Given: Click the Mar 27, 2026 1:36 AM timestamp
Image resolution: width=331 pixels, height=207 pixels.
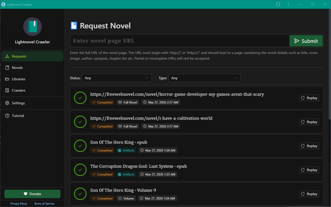Looking at the screenshot, I should [x=158, y=150].
